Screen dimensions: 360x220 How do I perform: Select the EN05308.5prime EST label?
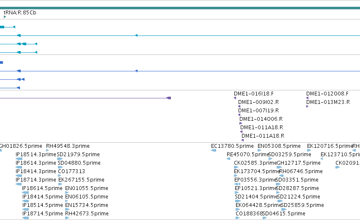pos(279,146)
